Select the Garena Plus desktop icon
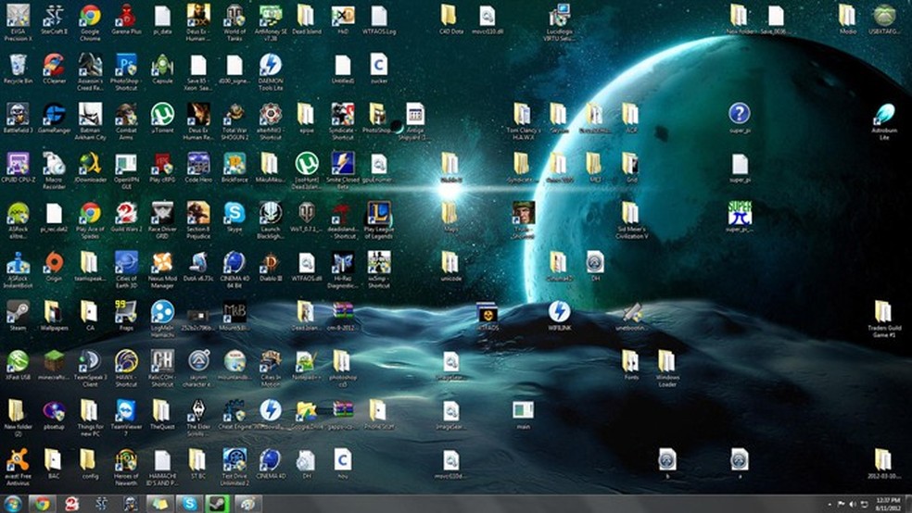This screenshot has height=513, width=912. (x=126, y=16)
